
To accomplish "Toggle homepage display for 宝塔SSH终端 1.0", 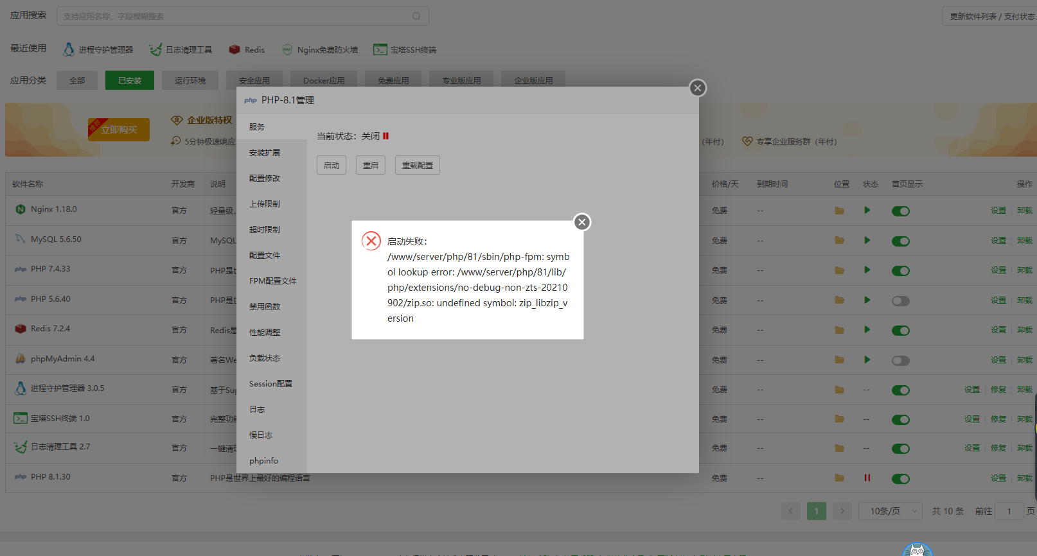I will click(901, 420).
